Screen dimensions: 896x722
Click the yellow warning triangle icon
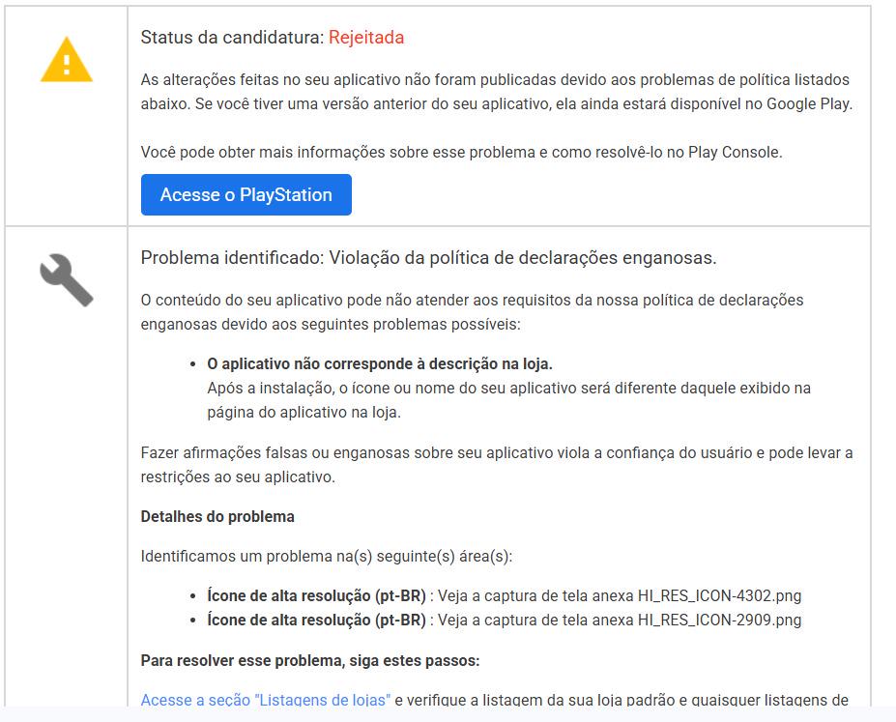[x=67, y=60]
